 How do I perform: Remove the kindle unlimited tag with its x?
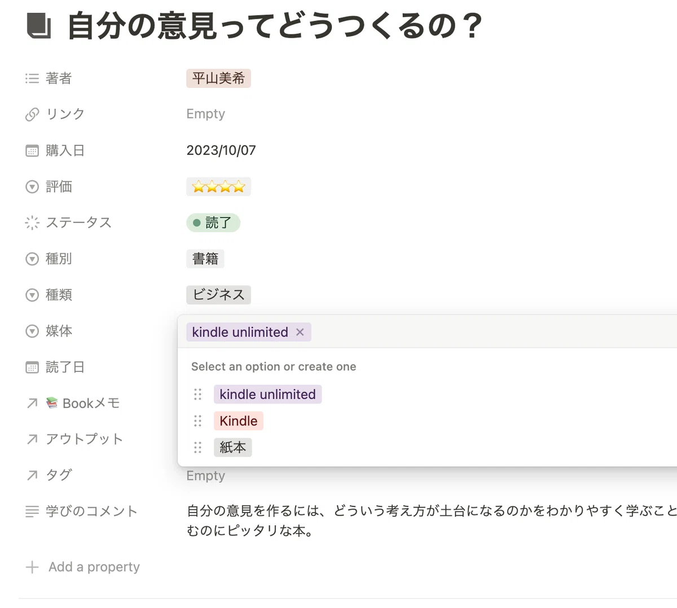coord(300,332)
